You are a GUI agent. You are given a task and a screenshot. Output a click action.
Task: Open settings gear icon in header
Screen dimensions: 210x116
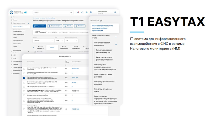87,12
